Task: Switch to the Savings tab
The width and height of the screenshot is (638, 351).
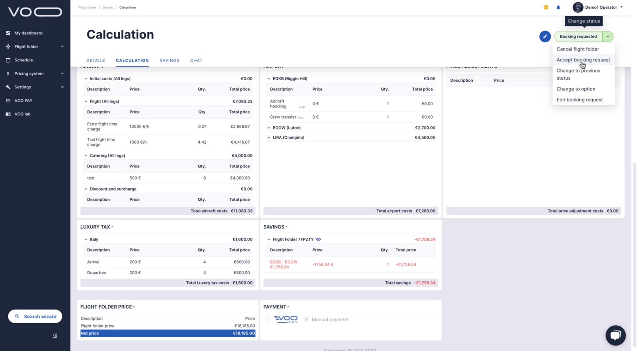Action: point(169,61)
